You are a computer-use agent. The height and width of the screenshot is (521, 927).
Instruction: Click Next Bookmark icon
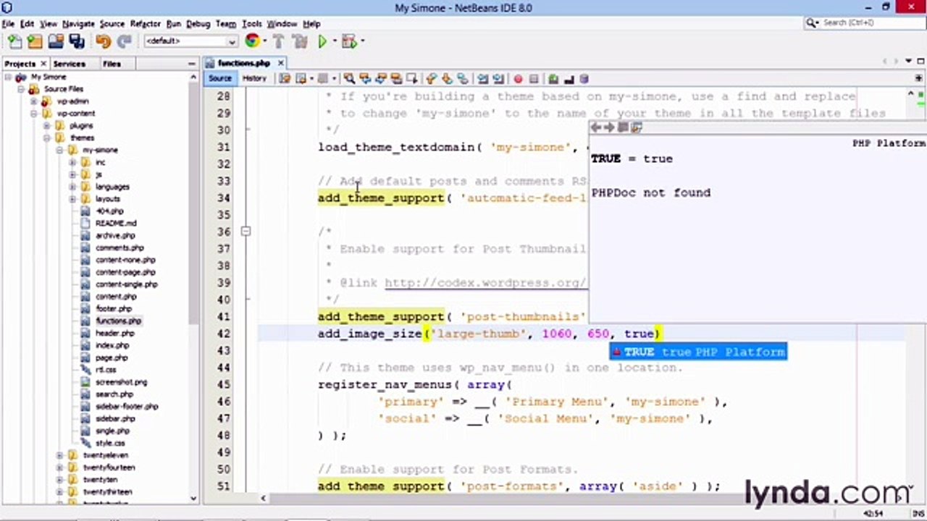[447, 78]
